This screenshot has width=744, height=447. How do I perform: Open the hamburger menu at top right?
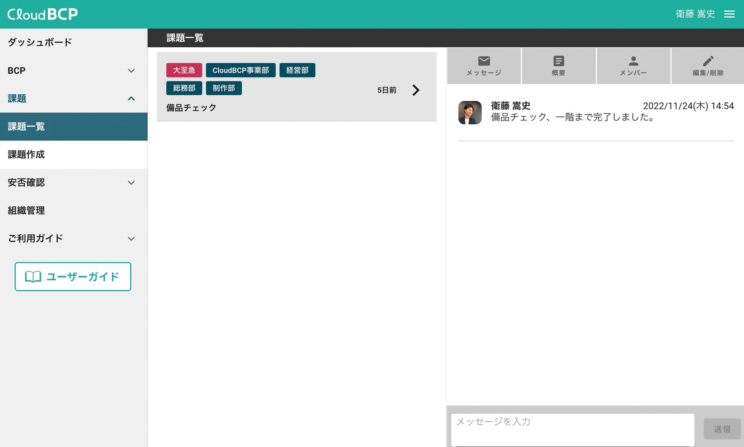(x=729, y=14)
